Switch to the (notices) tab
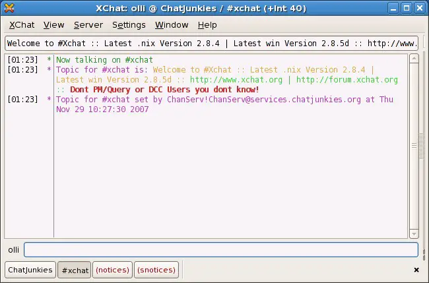Image resolution: width=429 pixels, height=283 pixels. [112, 270]
